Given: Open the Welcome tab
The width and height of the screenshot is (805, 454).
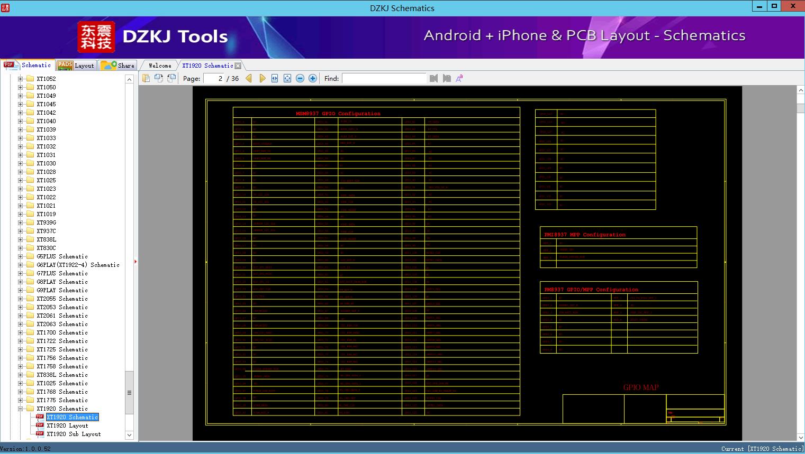Looking at the screenshot, I should click(159, 66).
